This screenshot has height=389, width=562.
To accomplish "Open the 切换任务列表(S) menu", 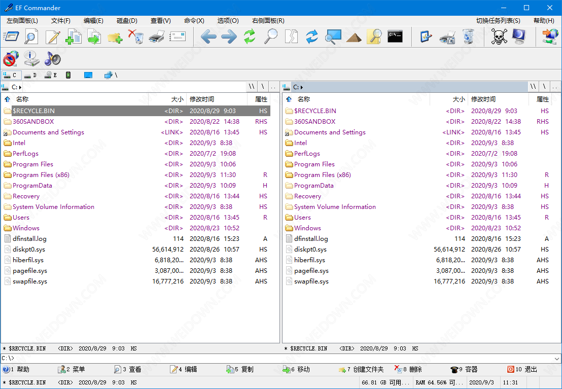I will [x=498, y=21].
